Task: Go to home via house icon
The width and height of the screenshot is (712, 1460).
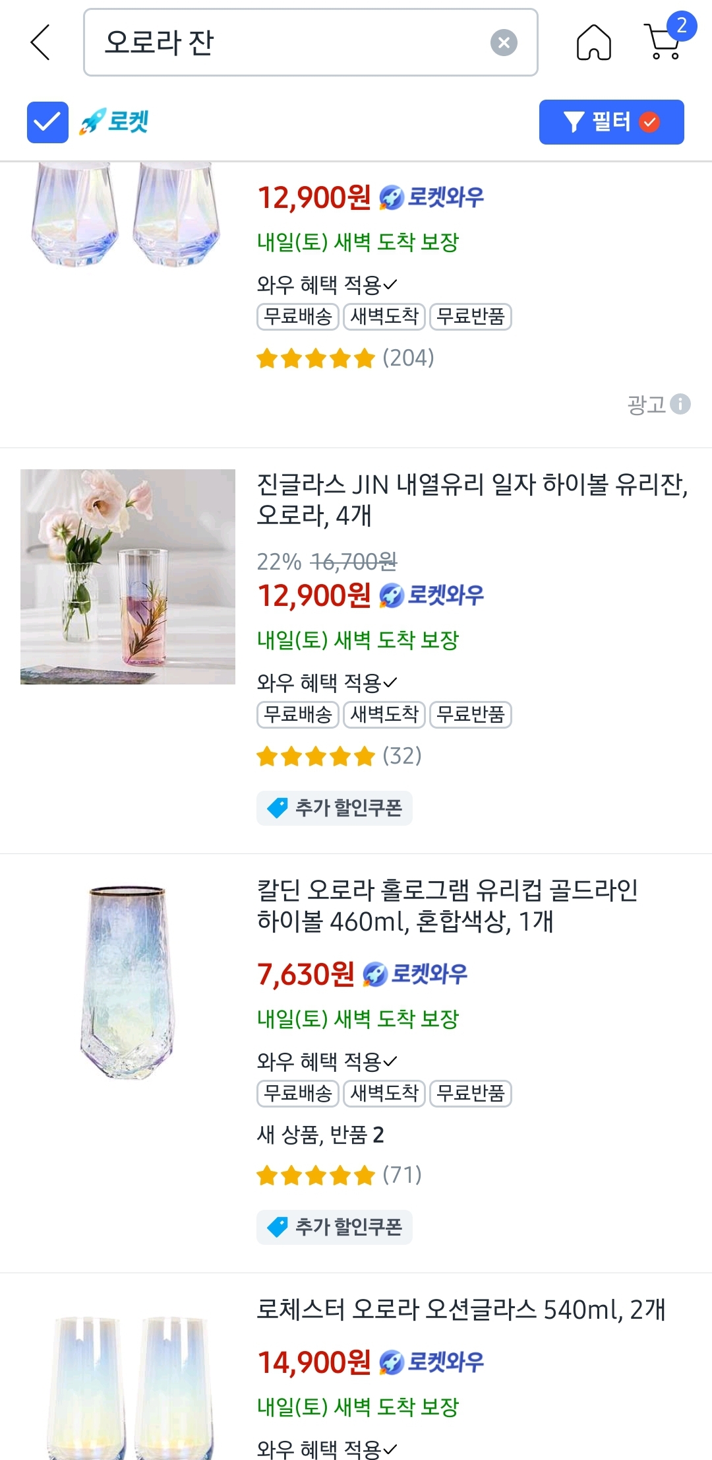Action: pyautogui.click(x=593, y=43)
